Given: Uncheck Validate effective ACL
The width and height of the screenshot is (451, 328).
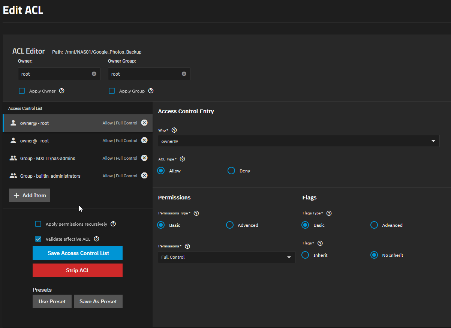Looking at the screenshot, I should click(38, 239).
